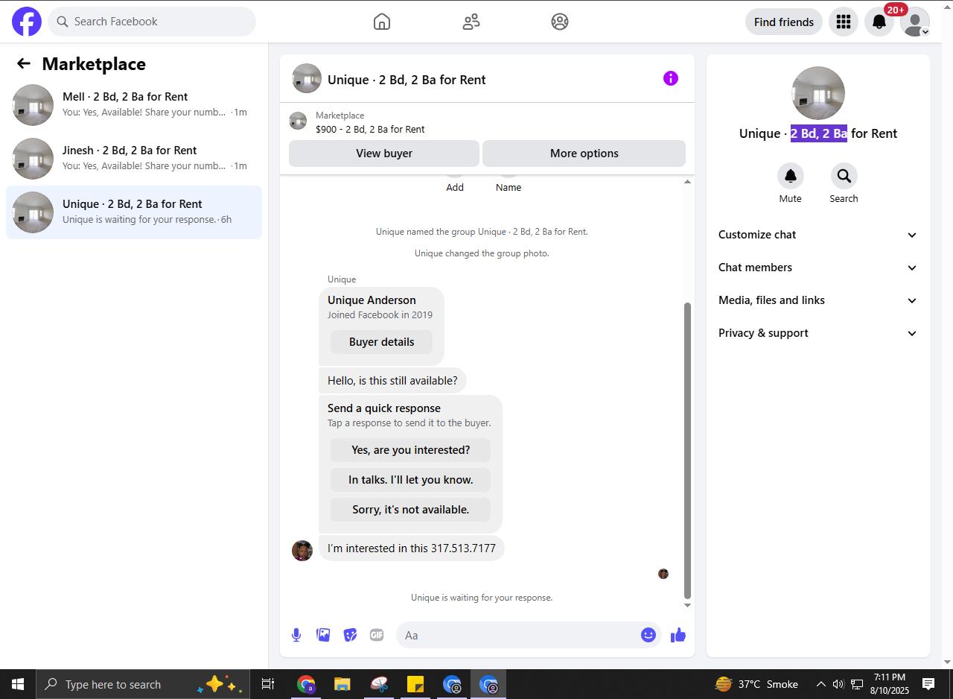Screen dimensions: 953x699
Task: Click the Search Facebook field
Action: pos(152,22)
